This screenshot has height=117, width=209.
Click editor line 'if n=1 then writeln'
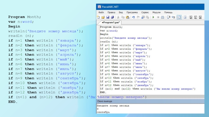tap(125, 45)
